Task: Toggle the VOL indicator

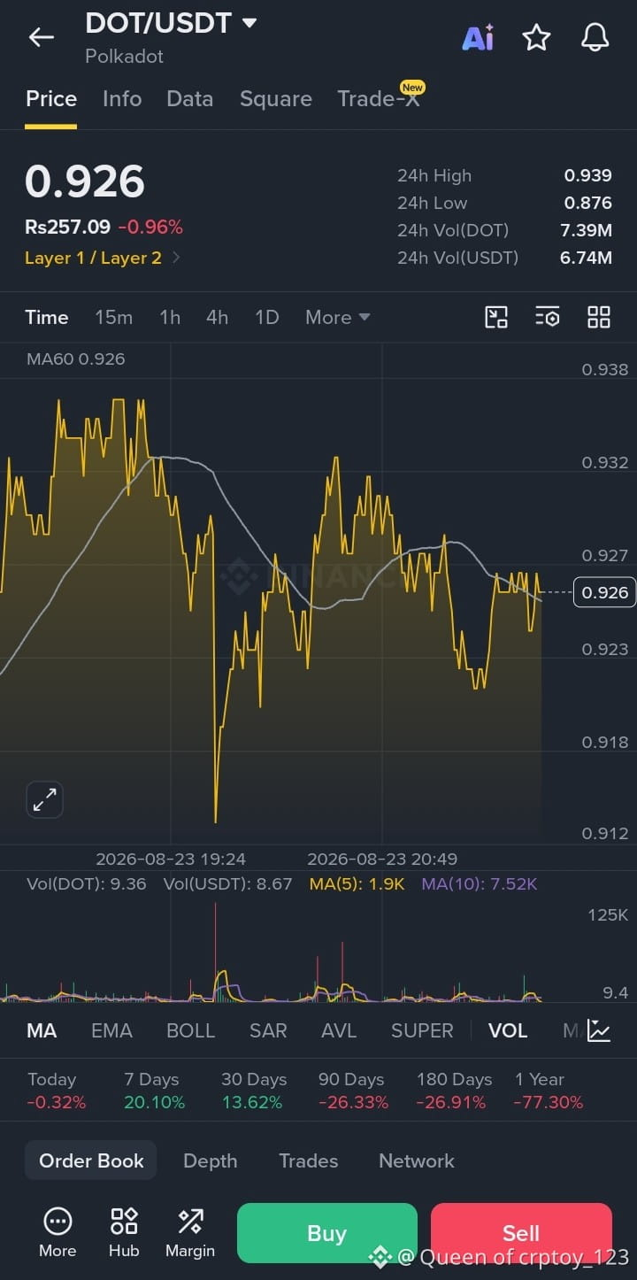Action: point(508,1030)
